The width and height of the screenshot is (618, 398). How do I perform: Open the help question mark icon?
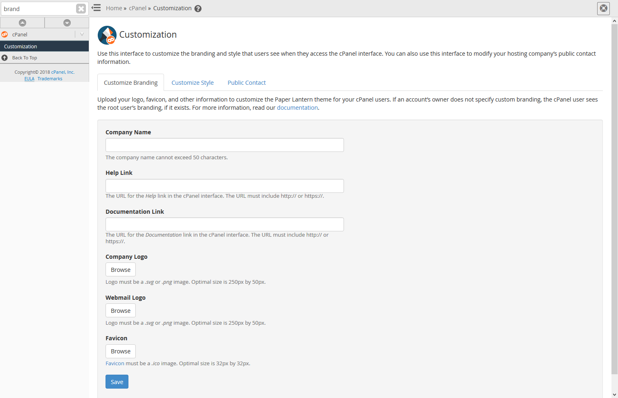[198, 9]
